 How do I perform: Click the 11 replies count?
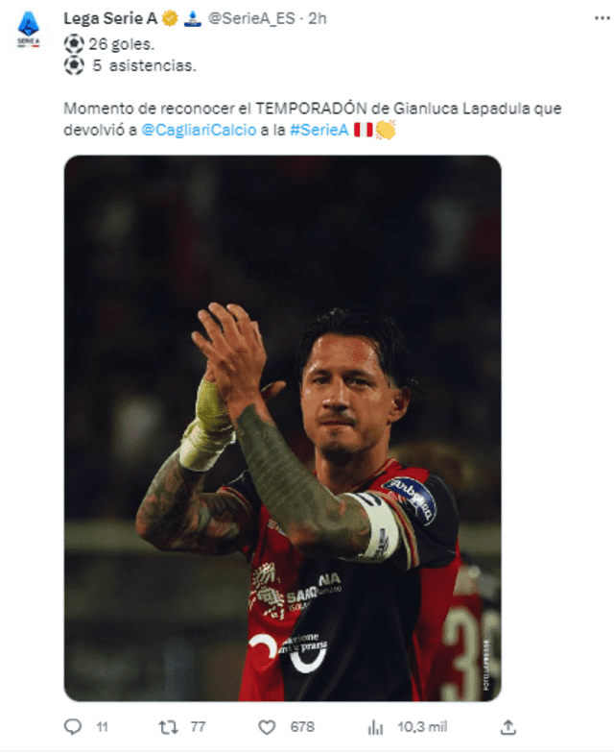pos(102,727)
